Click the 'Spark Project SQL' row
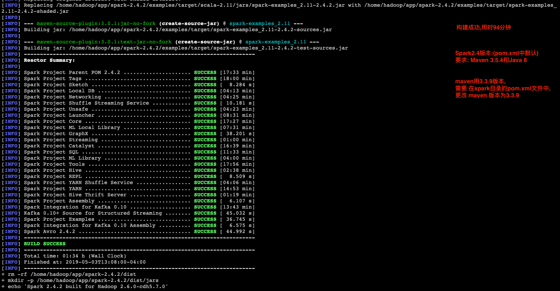 [x=128, y=152]
